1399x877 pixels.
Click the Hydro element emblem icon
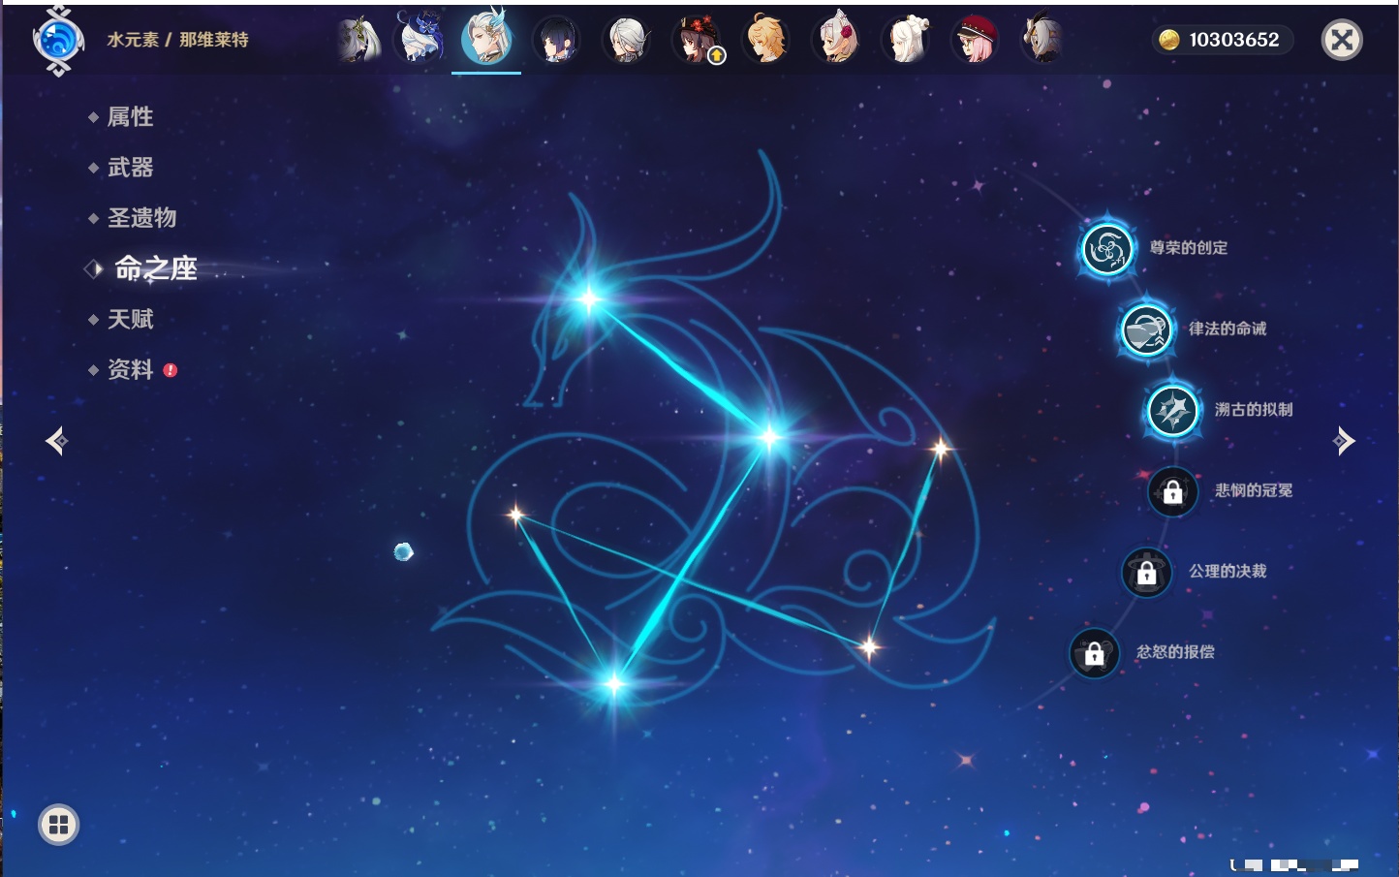(x=58, y=41)
